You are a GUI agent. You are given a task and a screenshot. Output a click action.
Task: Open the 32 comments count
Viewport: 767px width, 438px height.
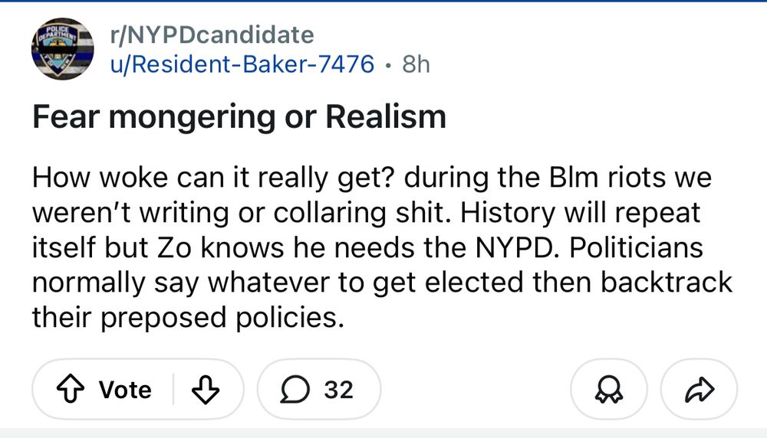pyautogui.click(x=338, y=390)
